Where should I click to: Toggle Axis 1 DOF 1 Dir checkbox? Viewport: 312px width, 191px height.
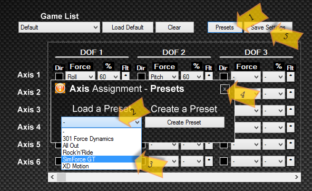tap(59, 77)
